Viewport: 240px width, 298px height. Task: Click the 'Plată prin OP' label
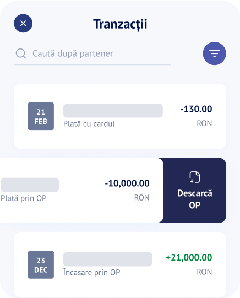(x=24, y=198)
